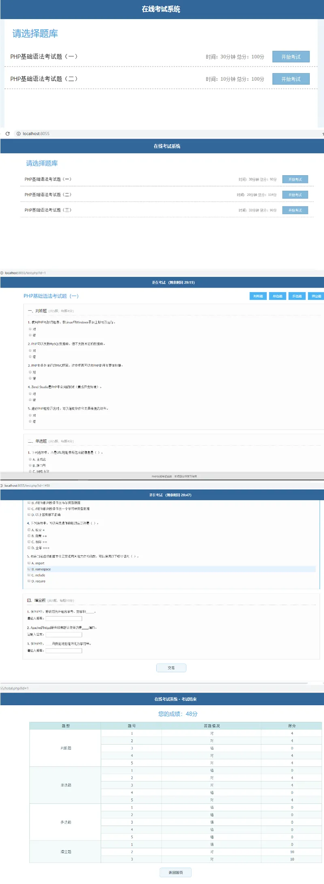Select 对 for question 2 about MySQL
Image resolution: width=324 pixels, height=884 pixels.
(x=30, y=351)
